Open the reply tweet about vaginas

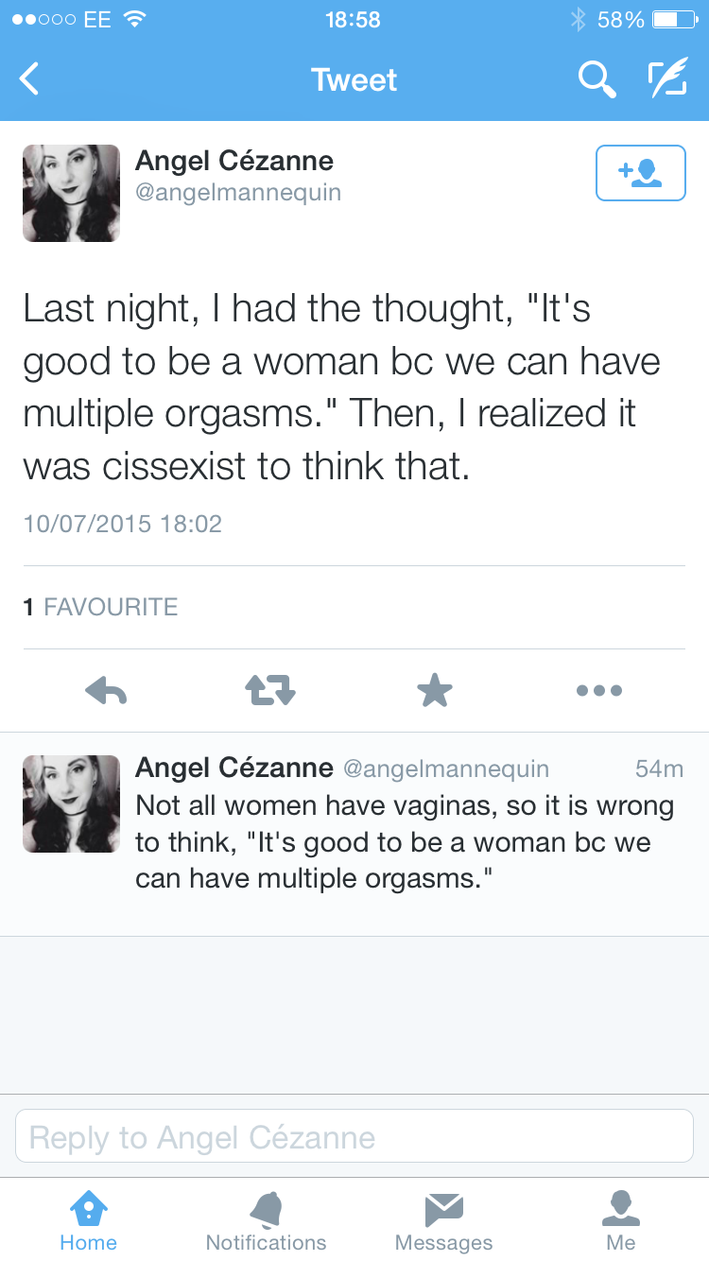click(405, 842)
